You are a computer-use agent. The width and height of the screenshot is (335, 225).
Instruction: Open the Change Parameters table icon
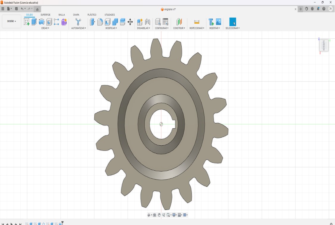[x=165, y=22]
